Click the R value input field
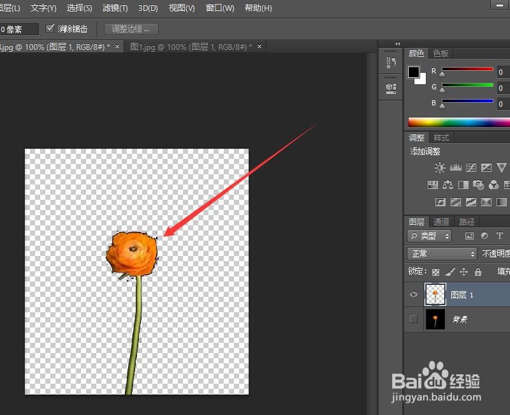The width and height of the screenshot is (510, 415). (x=504, y=72)
